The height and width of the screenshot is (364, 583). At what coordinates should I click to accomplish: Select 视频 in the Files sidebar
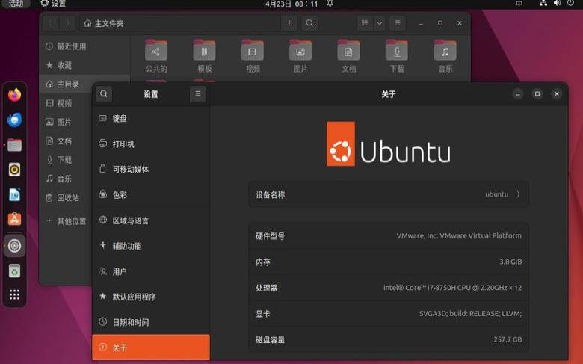[x=67, y=103]
